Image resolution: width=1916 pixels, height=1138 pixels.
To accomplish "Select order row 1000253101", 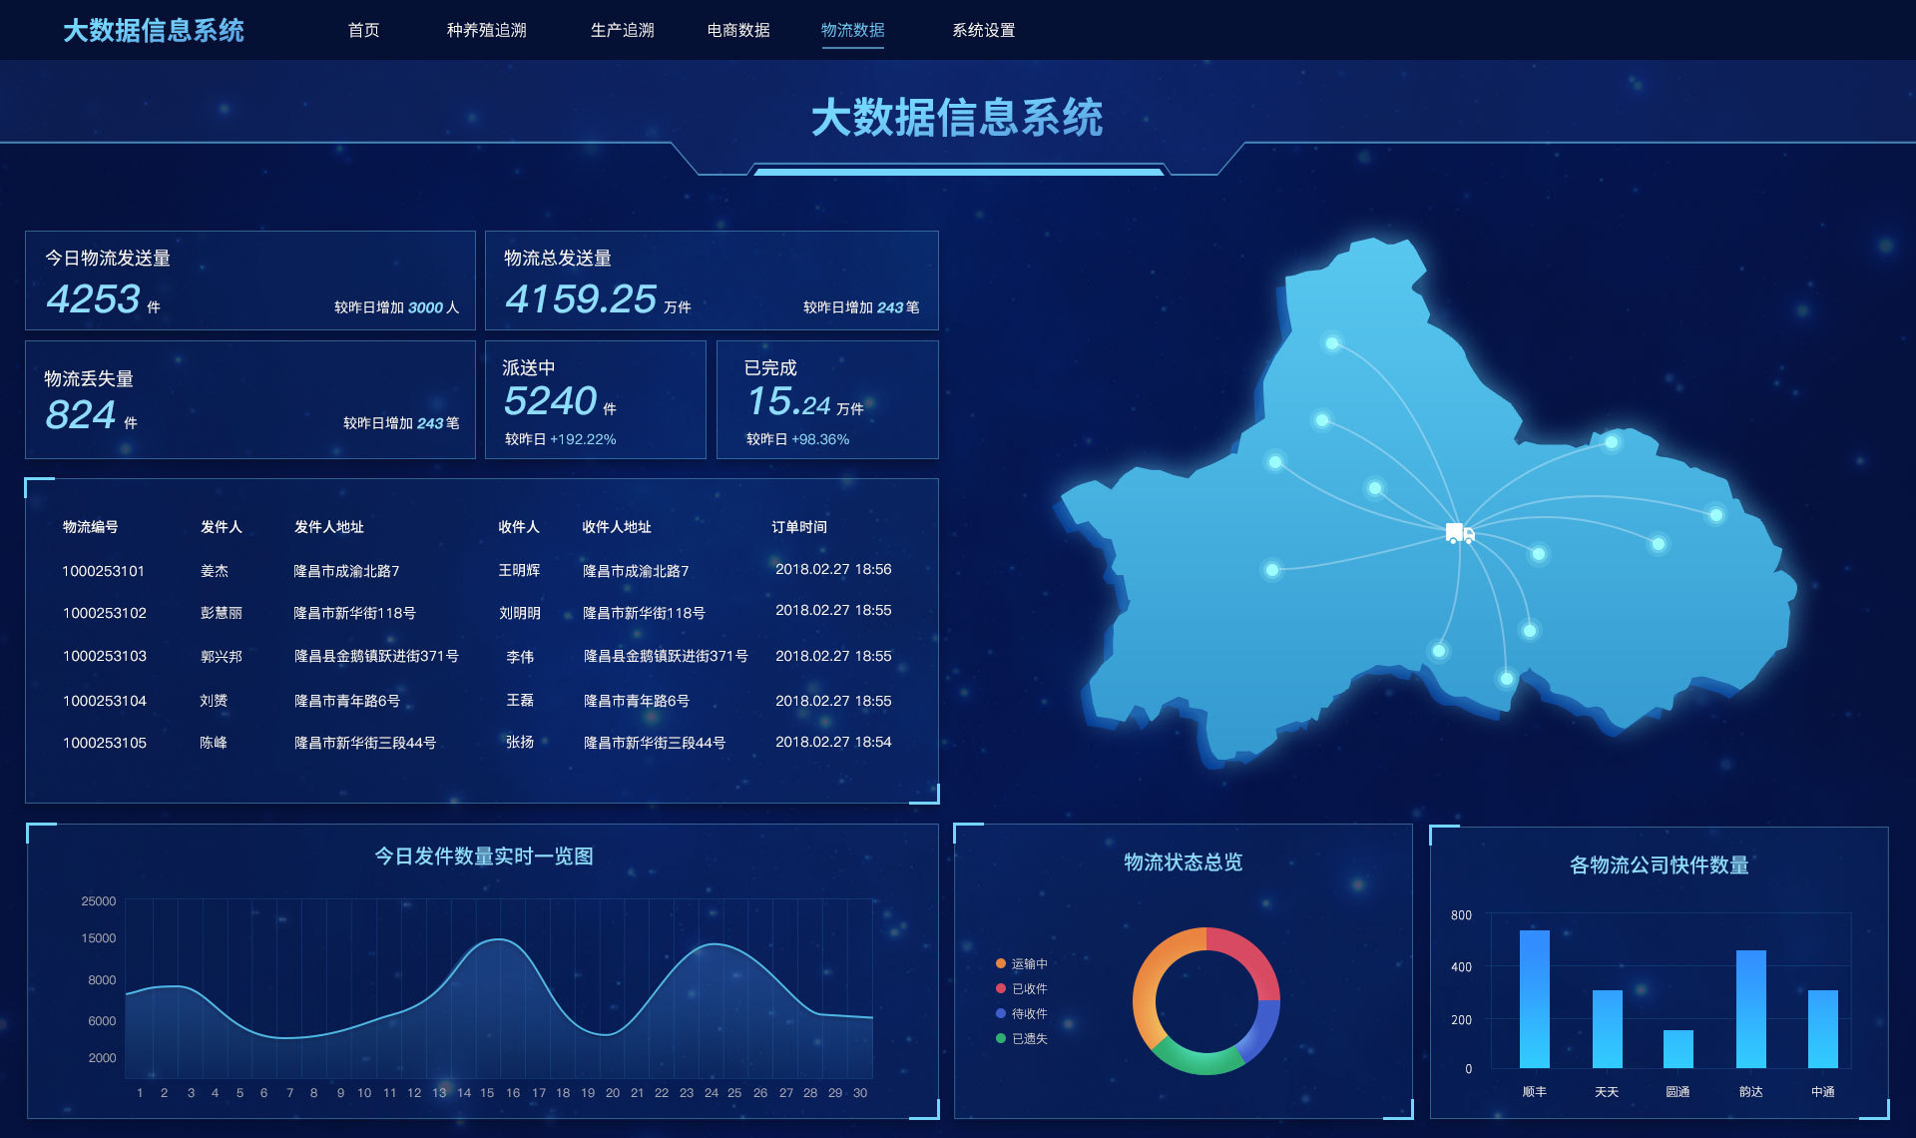I will 104,571.
